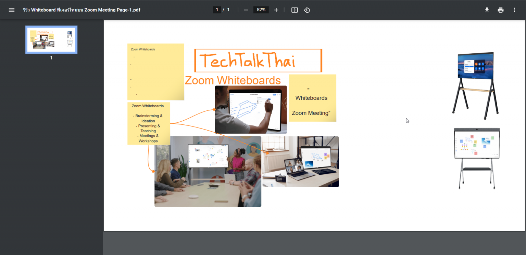This screenshot has width=526, height=255.
Task: Click the blank yellow Zoom Whiteboards note
Action: [155, 72]
